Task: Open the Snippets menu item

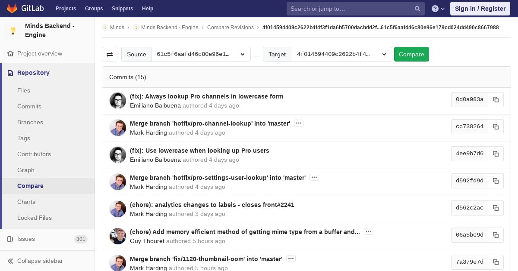Action: coord(123,9)
